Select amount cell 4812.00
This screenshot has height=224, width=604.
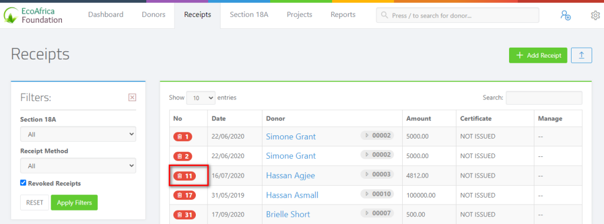coord(418,176)
